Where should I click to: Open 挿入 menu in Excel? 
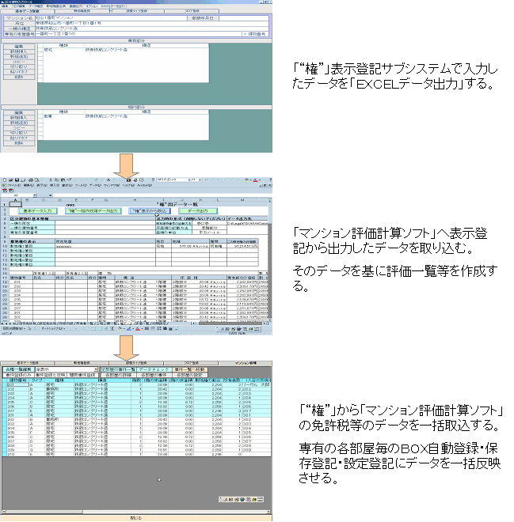coord(55,185)
